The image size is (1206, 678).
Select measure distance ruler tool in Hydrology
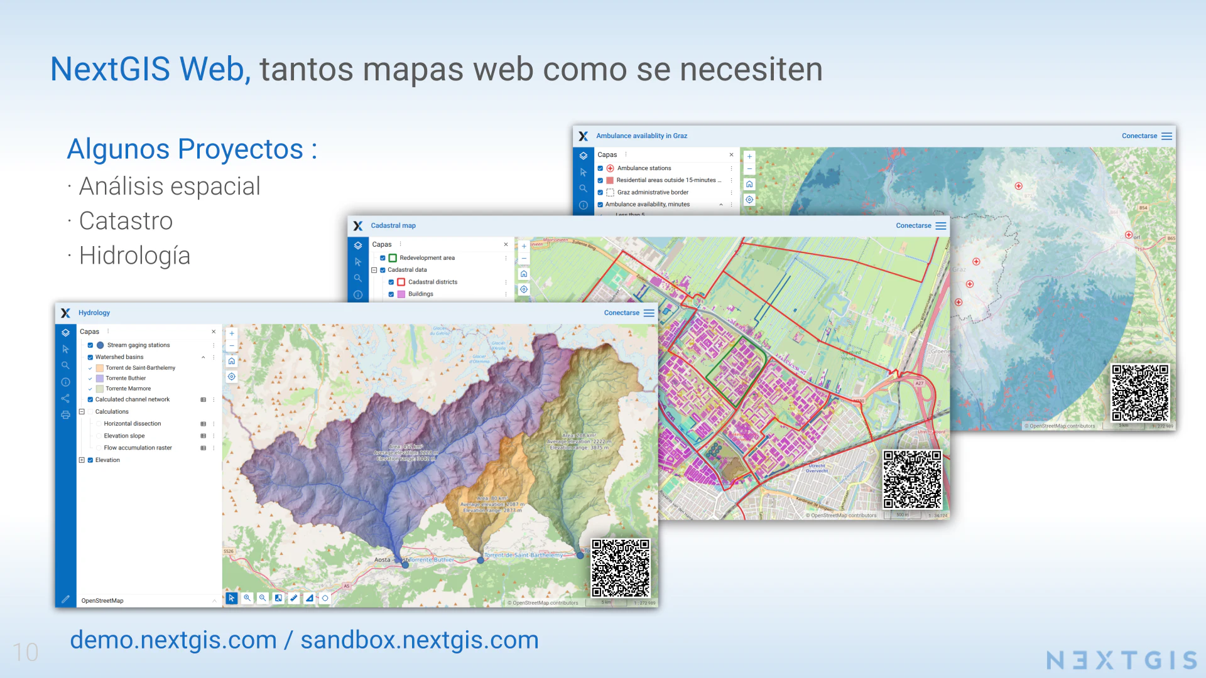[294, 598]
